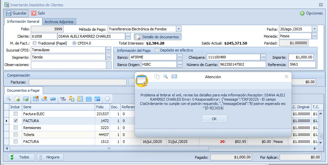The image size is (328, 165).
Task: Click the ellipsis button for Segmento
Action: (108, 57)
